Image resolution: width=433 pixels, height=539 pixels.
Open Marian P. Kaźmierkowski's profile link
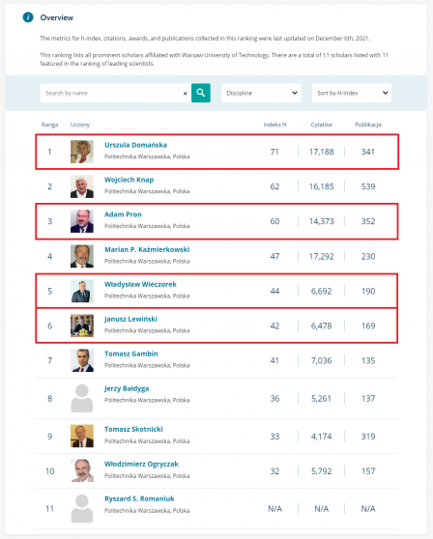(x=147, y=249)
